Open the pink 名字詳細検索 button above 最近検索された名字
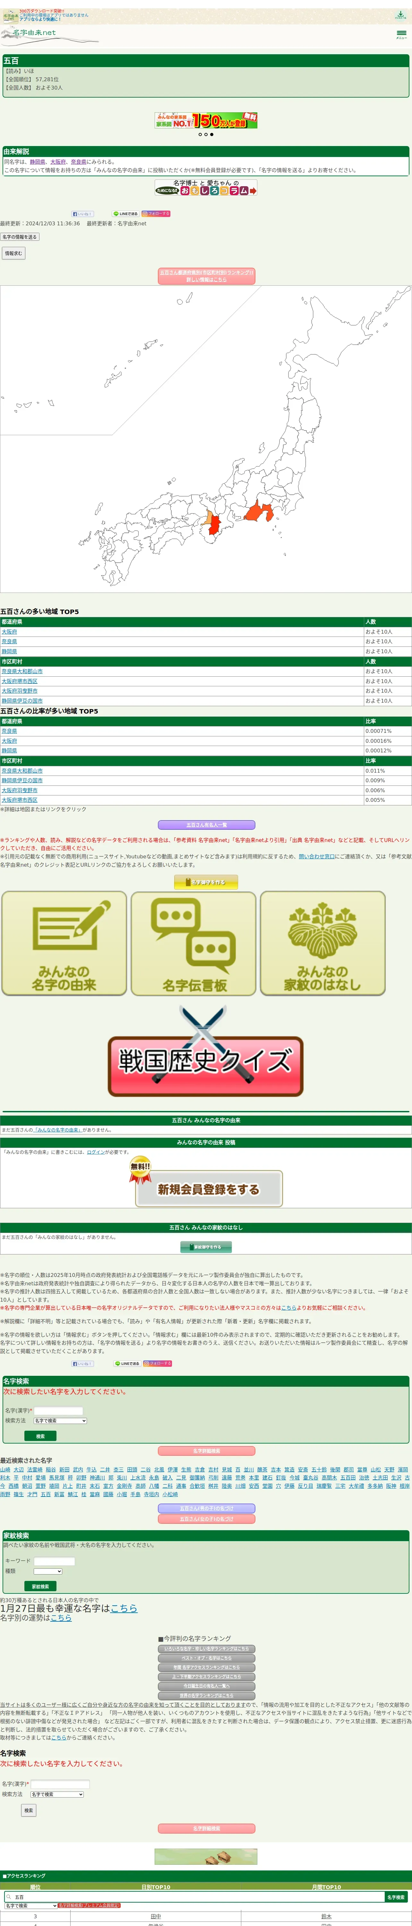Viewport: 412px width, 1926px height. pyautogui.click(x=206, y=1451)
